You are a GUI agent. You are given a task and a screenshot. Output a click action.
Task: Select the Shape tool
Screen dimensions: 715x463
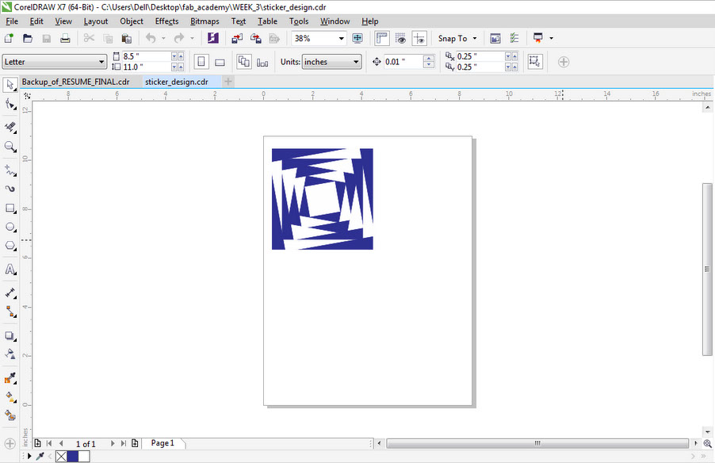pyautogui.click(x=10, y=105)
